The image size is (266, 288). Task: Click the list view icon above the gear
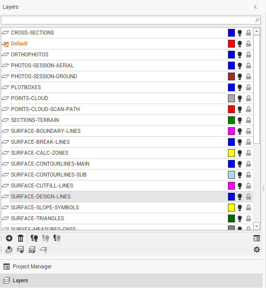(257, 238)
